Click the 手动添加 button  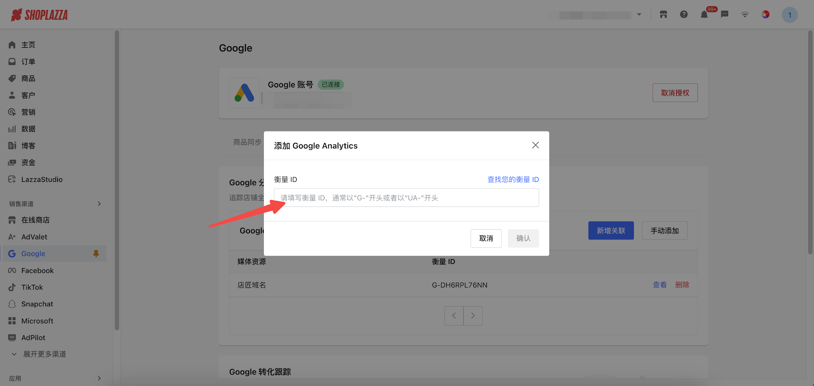665,230
